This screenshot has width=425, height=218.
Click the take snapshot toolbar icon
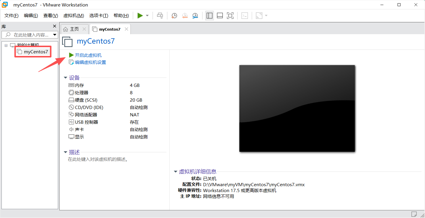pos(174,16)
